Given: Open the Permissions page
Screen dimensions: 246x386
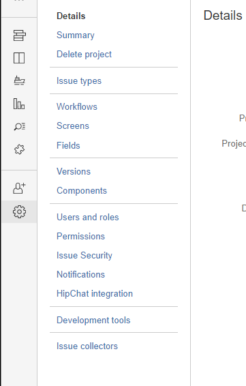Looking at the screenshot, I should (x=80, y=237).
